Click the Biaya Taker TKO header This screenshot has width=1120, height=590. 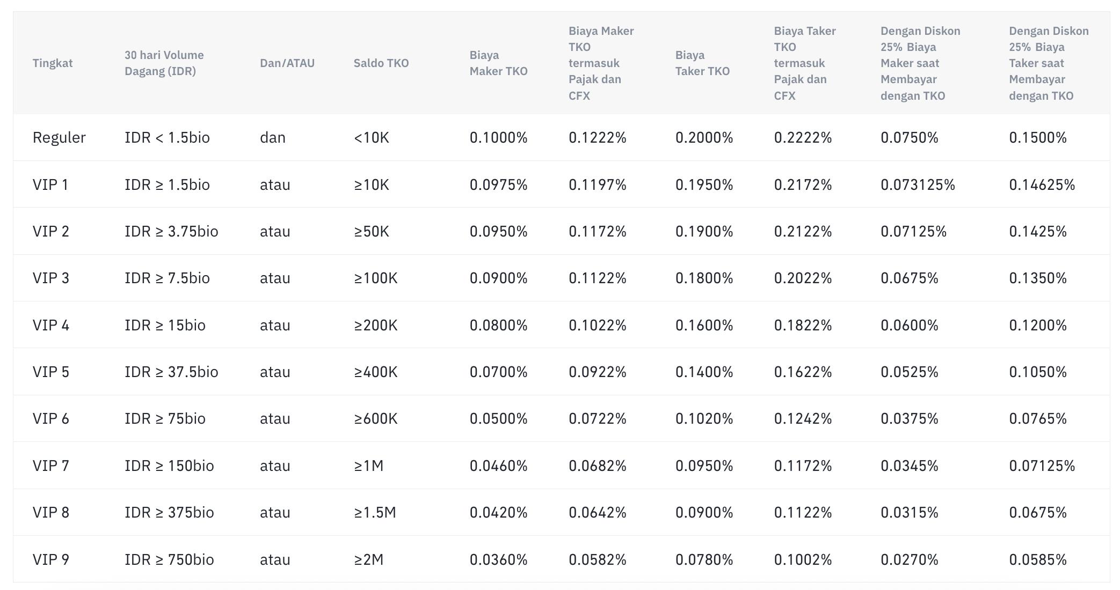[x=702, y=63]
